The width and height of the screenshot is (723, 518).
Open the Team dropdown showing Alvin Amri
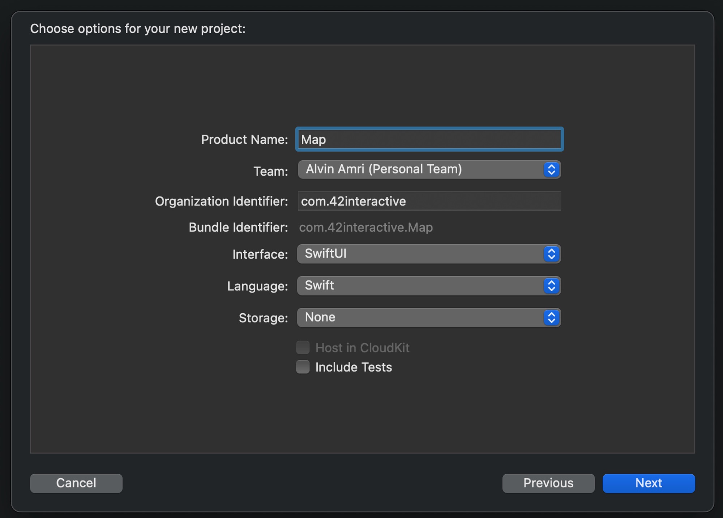click(419, 170)
